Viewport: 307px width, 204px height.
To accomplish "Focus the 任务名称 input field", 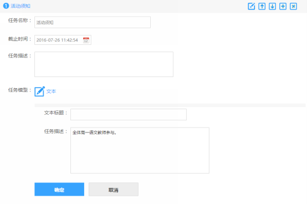I will pyautogui.click(x=93, y=22).
